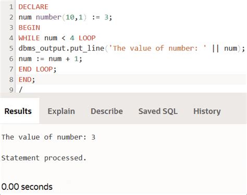Select the Describe tab
Image resolution: width=247 pixels, height=195 pixels.
[x=107, y=111]
